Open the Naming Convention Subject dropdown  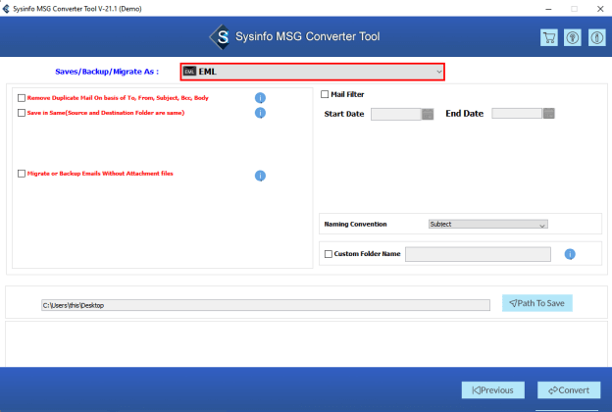click(487, 225)
